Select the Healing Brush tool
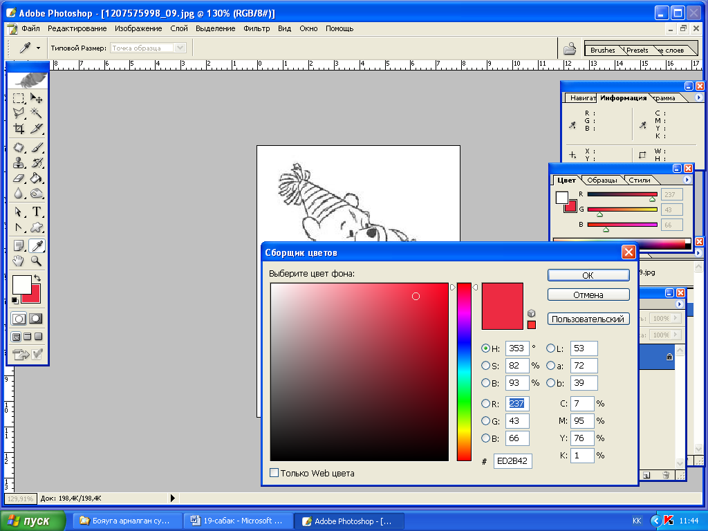 (x=19, y=148)
